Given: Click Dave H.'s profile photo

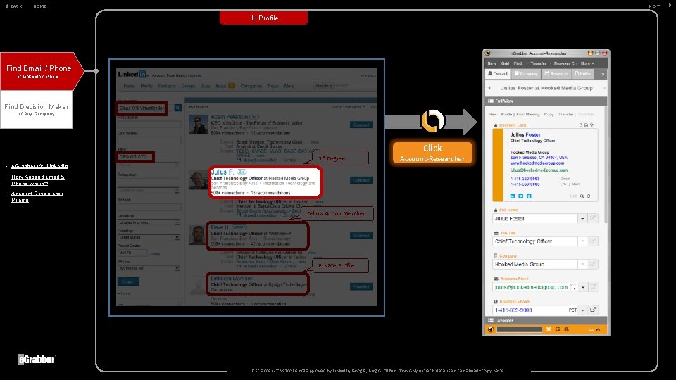Looking at the screenshot, I should click(x=197, y=235).
